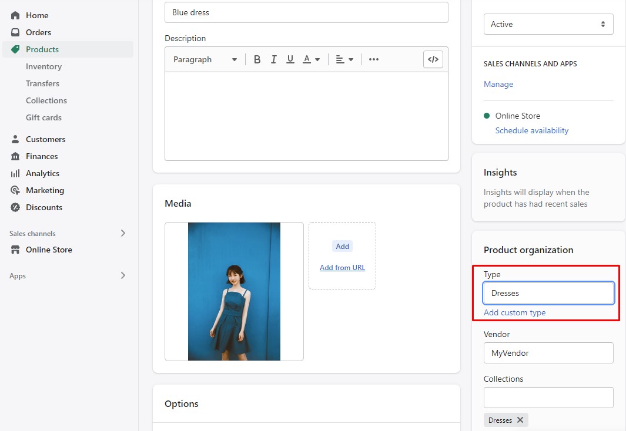Image resolution: width=626 pixels, height=431 pixels.
Task: Open Schedule availability for Online Store
Action: click(531, 130)
